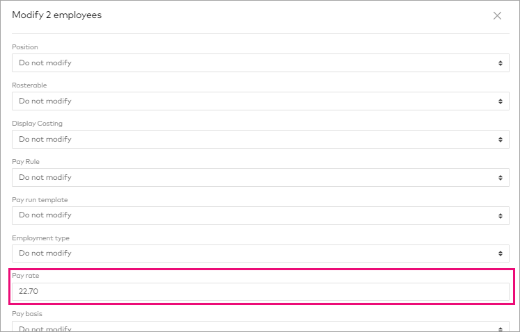The width and height of the screenshot is (520, 332).
Task: Open the Display Costing dropdown
Action: click(x=260, y=140)
